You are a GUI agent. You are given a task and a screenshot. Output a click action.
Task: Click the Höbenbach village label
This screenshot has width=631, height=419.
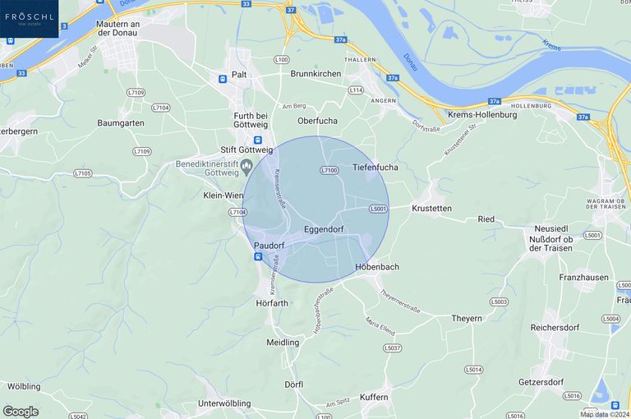coord(377,267)
